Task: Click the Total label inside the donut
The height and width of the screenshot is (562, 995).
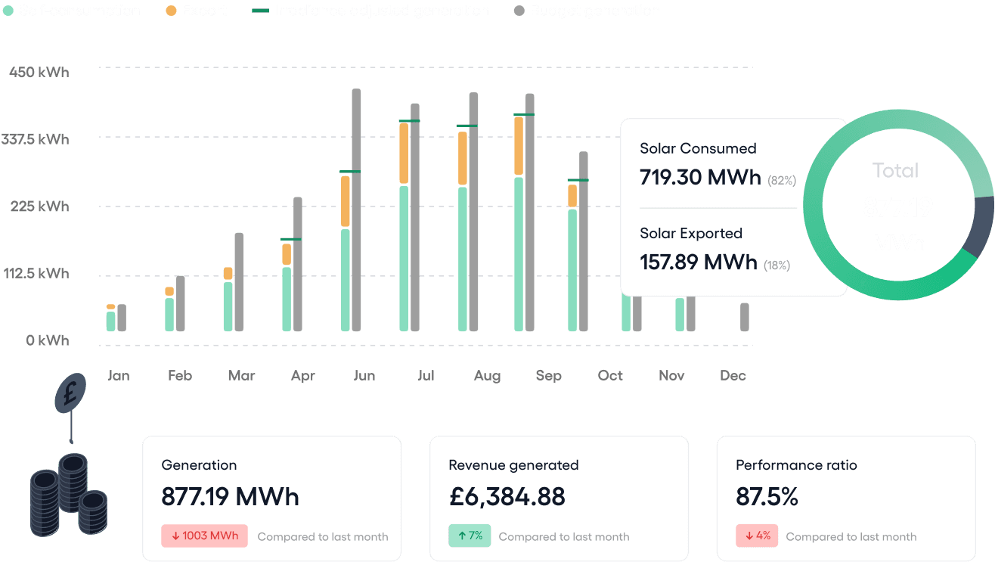Action: point(895,171)
